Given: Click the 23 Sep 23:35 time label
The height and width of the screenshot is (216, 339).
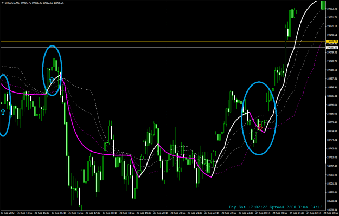Looking at the screenshot, I should coord(246,213).
